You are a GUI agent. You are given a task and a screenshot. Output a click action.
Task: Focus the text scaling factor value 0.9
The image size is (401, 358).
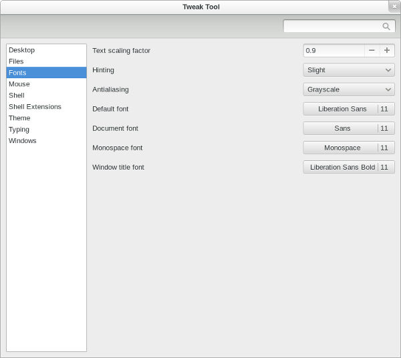[x=333, y=50]
